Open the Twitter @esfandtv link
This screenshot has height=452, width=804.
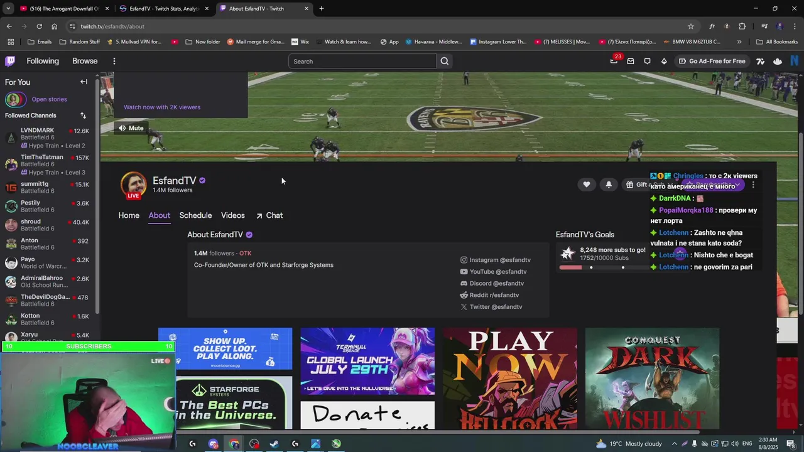tap(491, 307)
